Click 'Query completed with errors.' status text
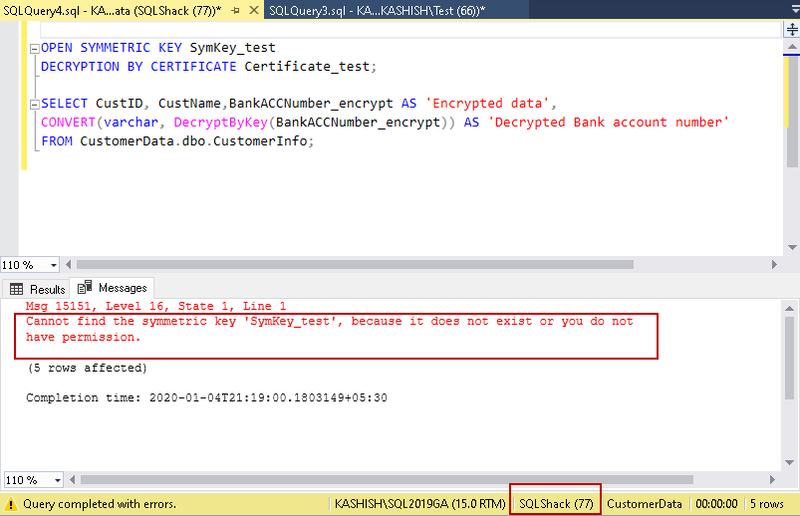800x516 pixels. coord(100,504)
